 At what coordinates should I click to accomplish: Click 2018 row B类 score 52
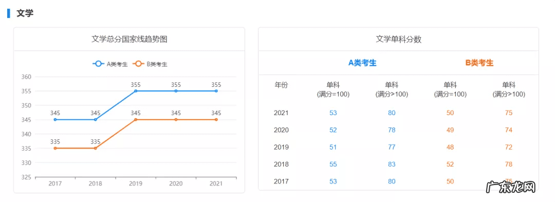click(450, 164)
